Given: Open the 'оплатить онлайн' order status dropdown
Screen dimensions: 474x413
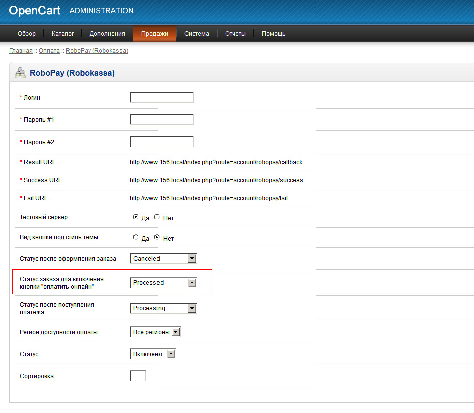Looking at the screenshot, I should tap(163, 283).
